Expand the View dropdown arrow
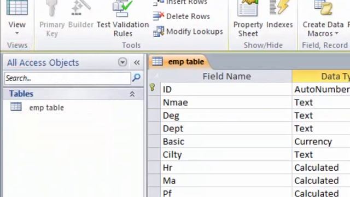The width and height of the screenshot is (350, 197). (x=17, y=33)
